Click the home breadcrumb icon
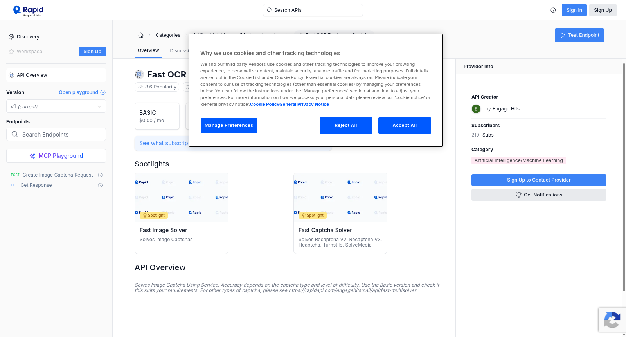Screen dimensions: 626x337 pyautogui.click(x=141, y=35)
